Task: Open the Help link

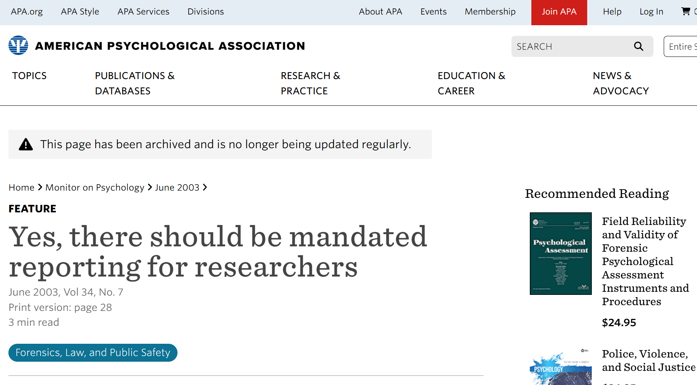Action: 612,12
